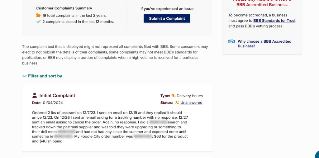The width and height of the screenshot is (319, 158).
Task: Open the Filter and sort by label
Action: point(45,76)
